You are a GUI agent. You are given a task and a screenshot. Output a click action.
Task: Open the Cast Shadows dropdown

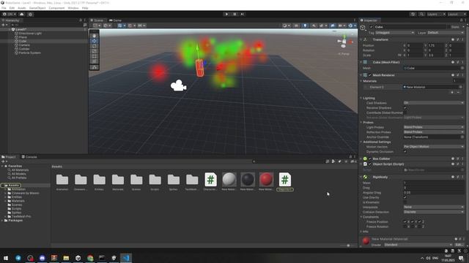[x=434, y=103]
